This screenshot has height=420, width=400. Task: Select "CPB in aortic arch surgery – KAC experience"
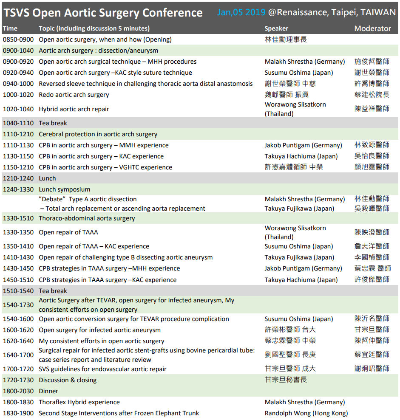click(101, 156)
